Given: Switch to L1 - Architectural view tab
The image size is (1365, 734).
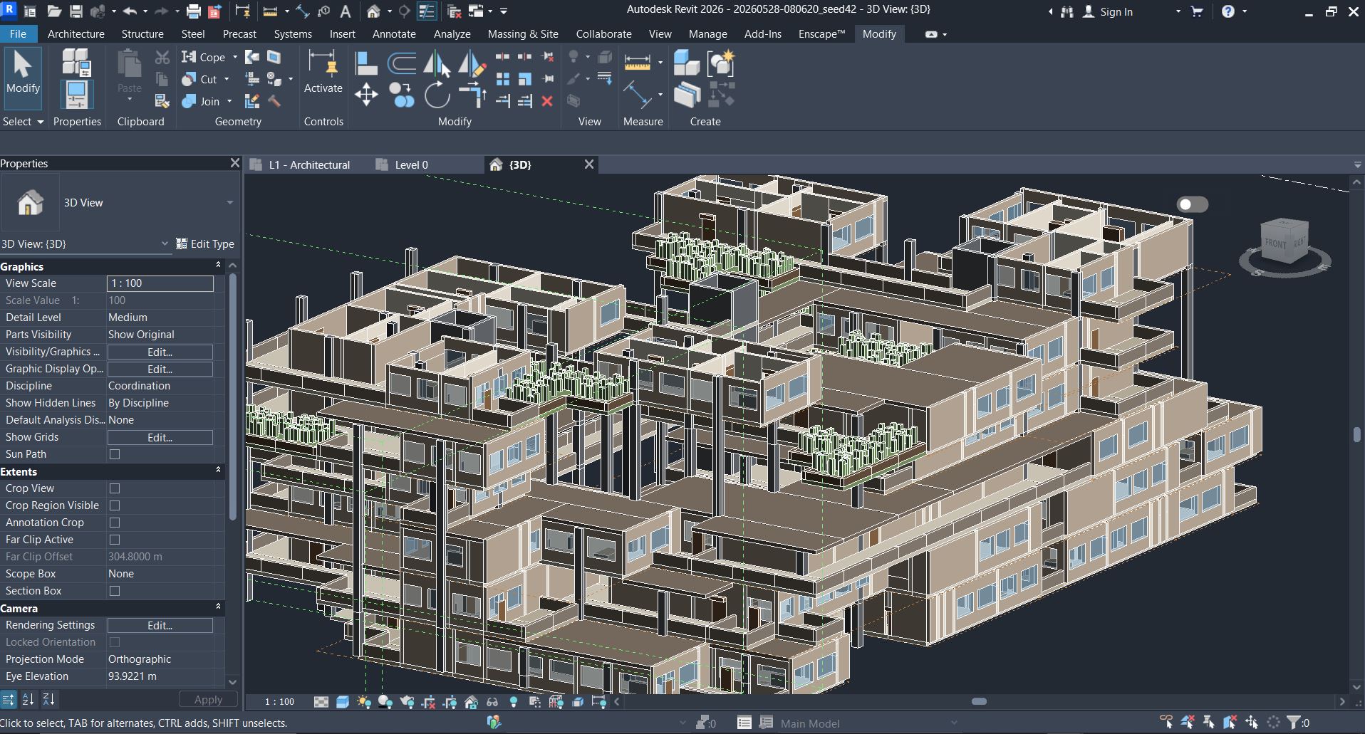Looking at the screenshot, I should click(309, 164).
